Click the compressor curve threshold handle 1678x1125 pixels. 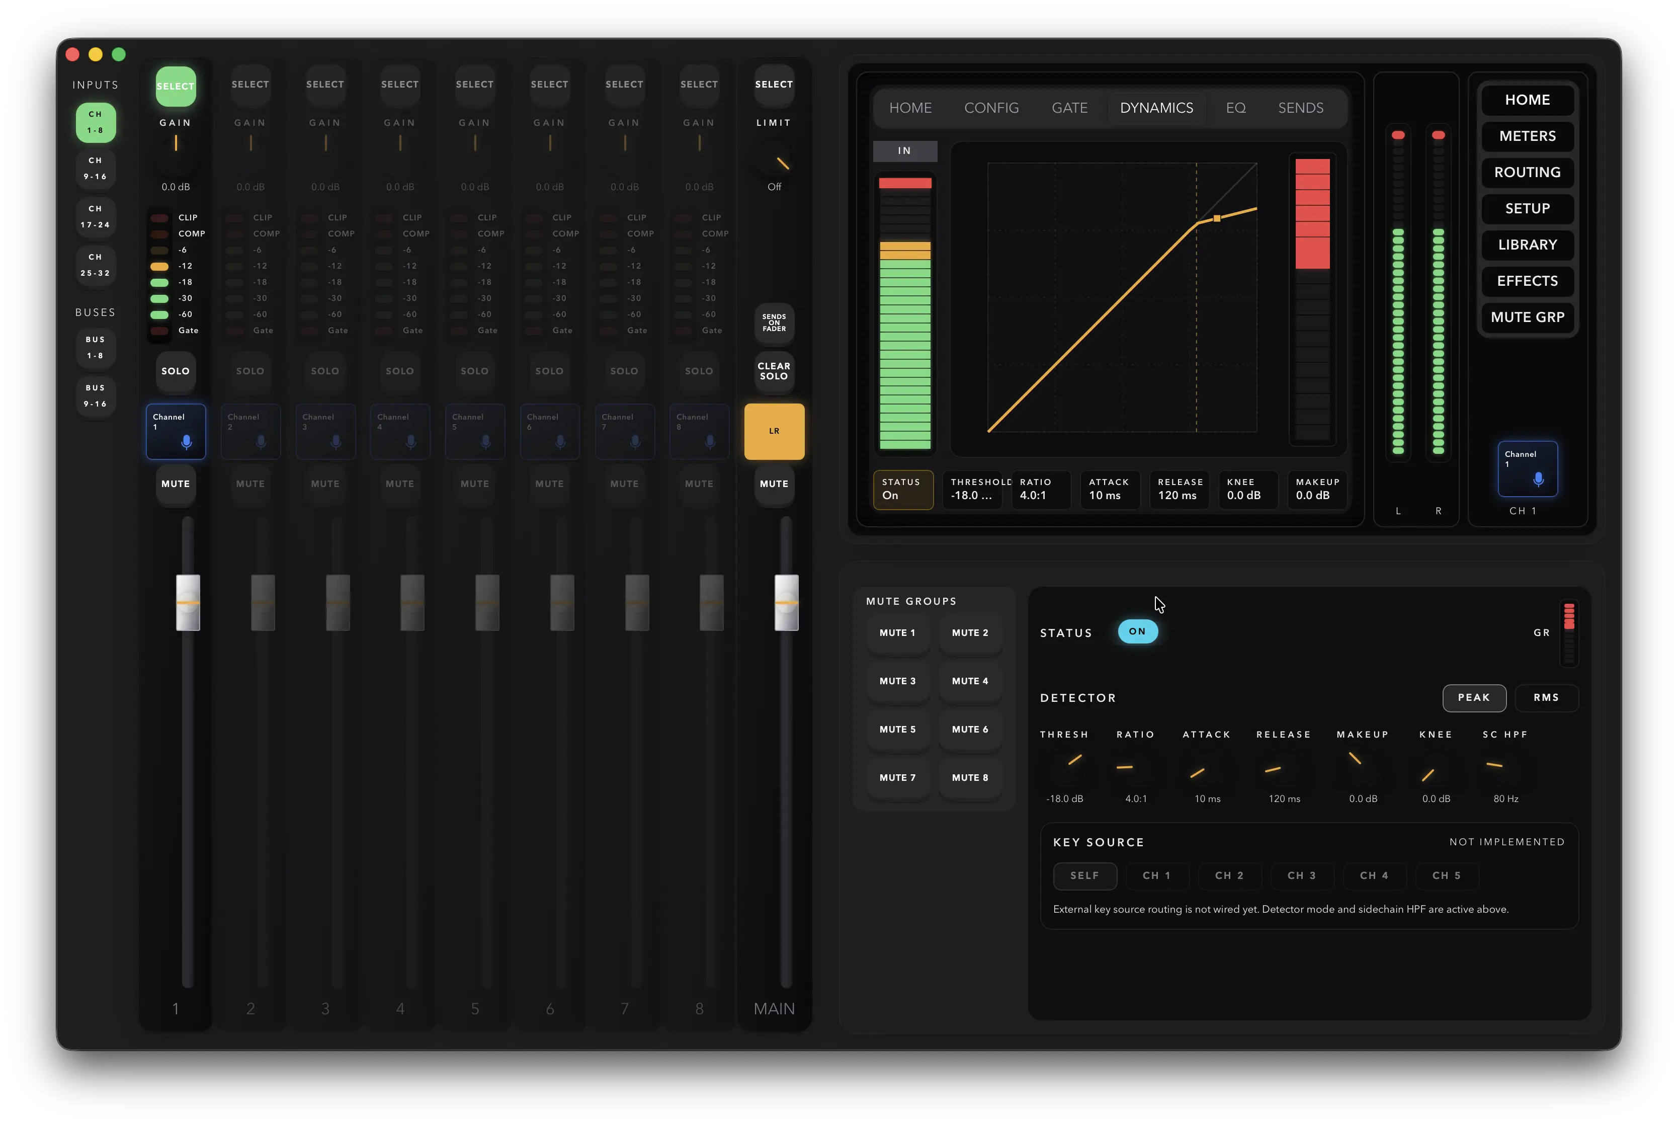tap(1217, 218)
